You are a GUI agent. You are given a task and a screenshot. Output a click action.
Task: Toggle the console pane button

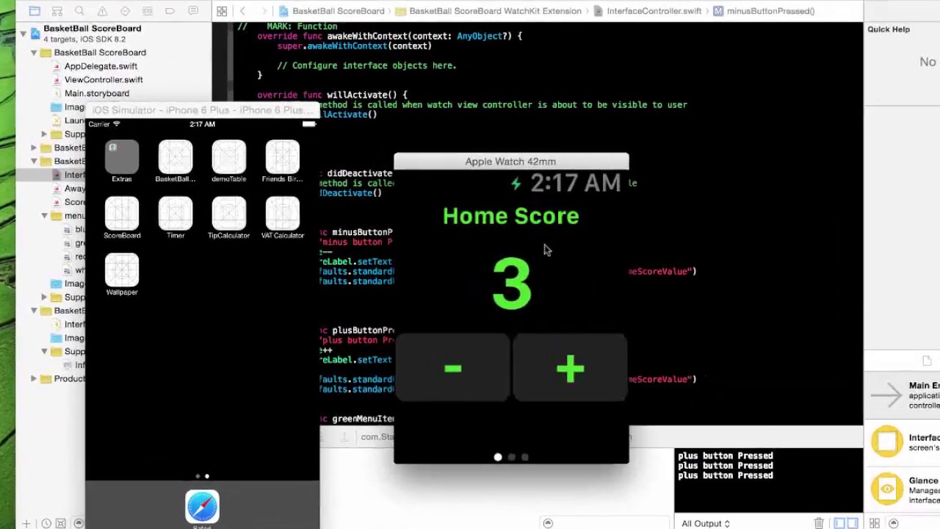point(853,523)
